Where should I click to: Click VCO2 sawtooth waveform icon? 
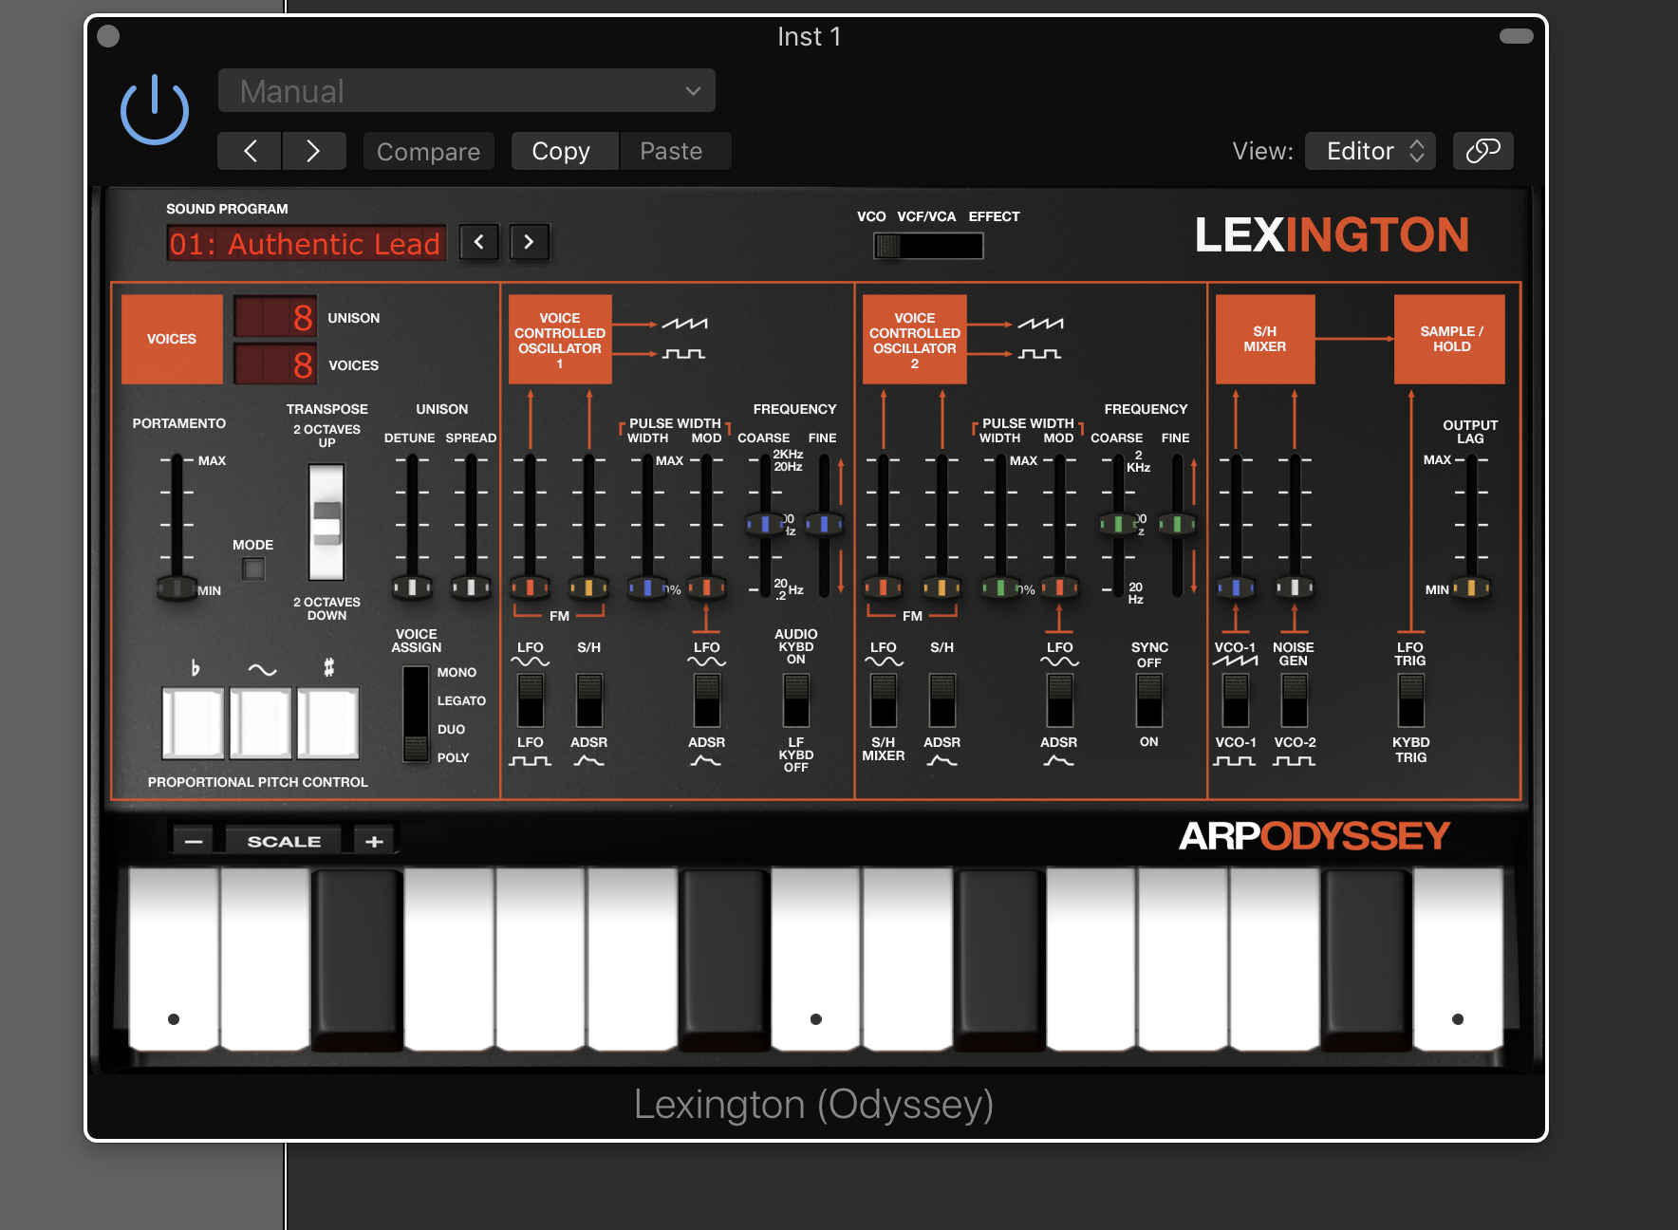pyautogui.click(x=1040, y=324)
